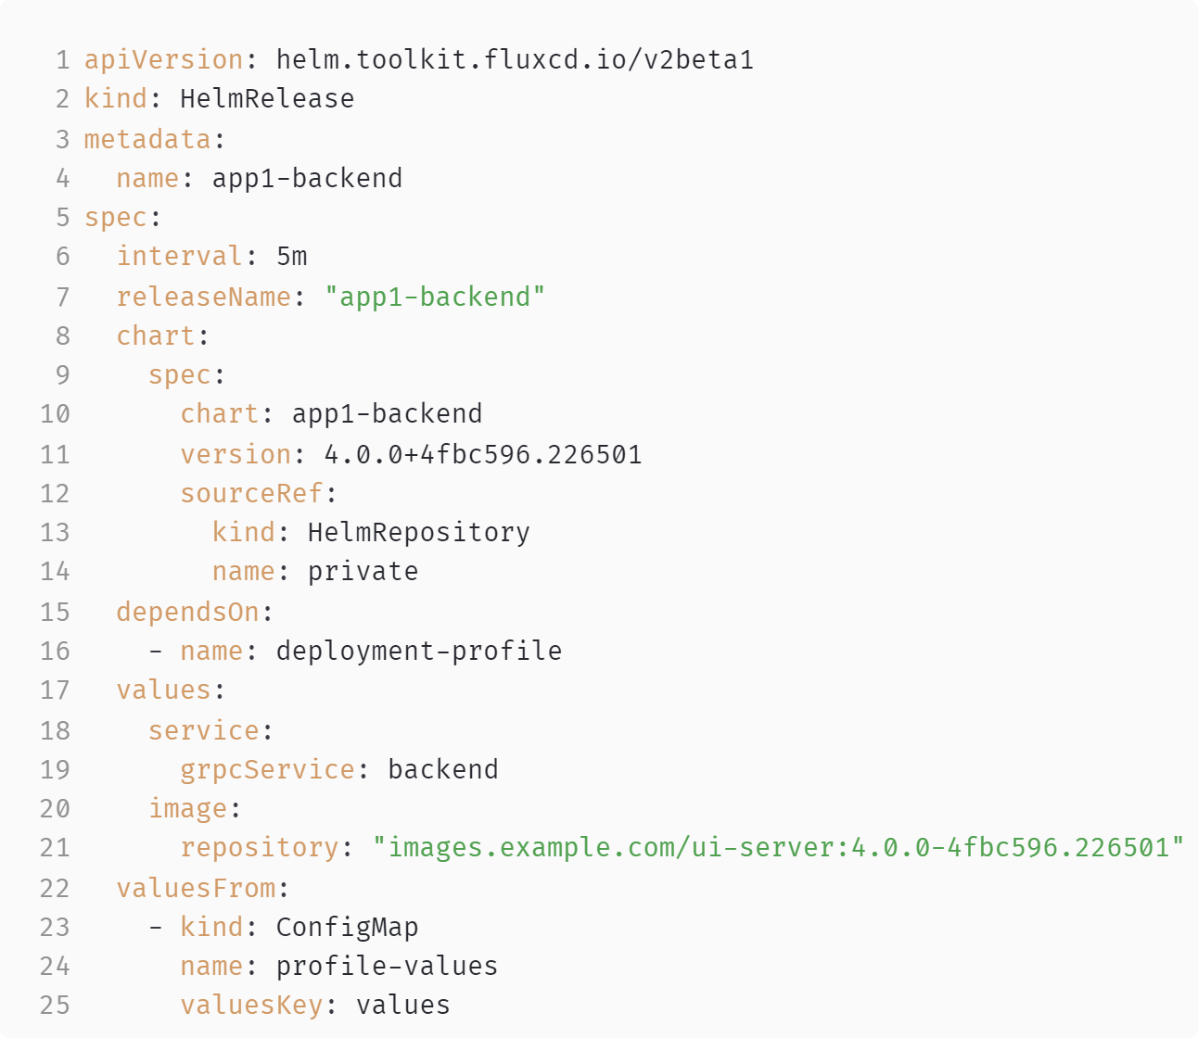Click the grpcService key
The width and height of the screenshot is (1198, 1038).
tap(267, 769)
